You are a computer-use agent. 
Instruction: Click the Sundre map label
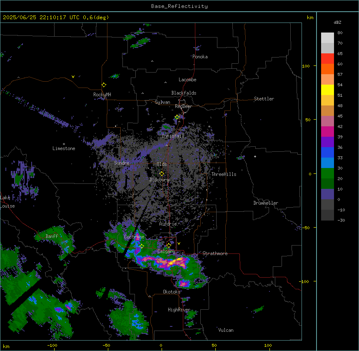[122, 163]
